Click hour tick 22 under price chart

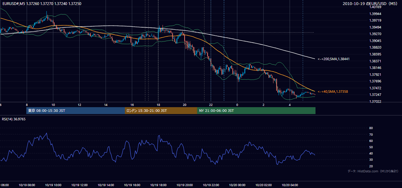tap(211, 105)
